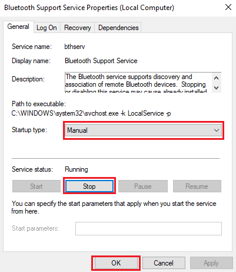Open the Recovery tab
This screenshot has width=236, height=272.
click(x=78, y=28)
